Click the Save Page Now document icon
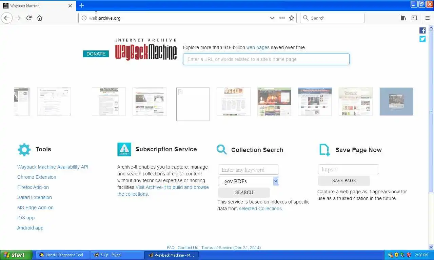Screen dimensions: 434x260 coord(324,150)
